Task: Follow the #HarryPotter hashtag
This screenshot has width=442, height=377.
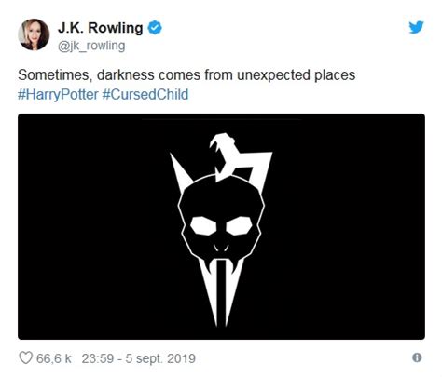Action: click(58, 94)
